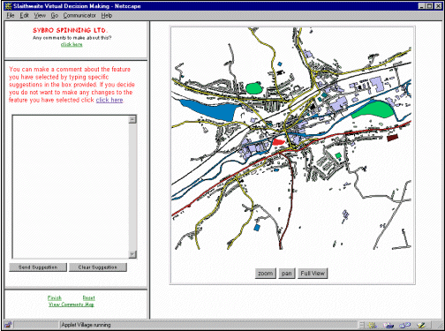Click the security padlock icon in status bar
The width and height of the screenshot is (445, 331).
click(x=8, y=325)
